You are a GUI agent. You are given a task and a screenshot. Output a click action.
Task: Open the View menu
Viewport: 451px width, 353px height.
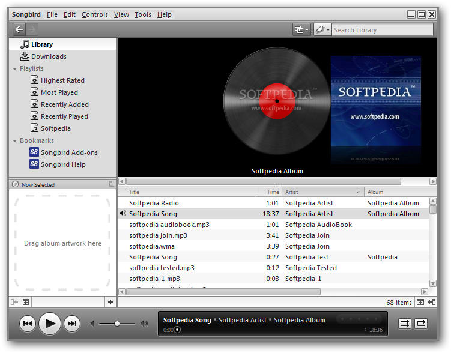[x=121, y=14]
